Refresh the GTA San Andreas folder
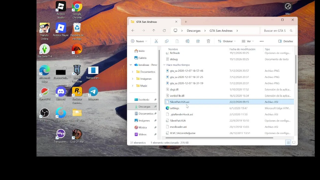Image resolution: width=320 pixels, height=180 pixels. click(x=164, y=30)
